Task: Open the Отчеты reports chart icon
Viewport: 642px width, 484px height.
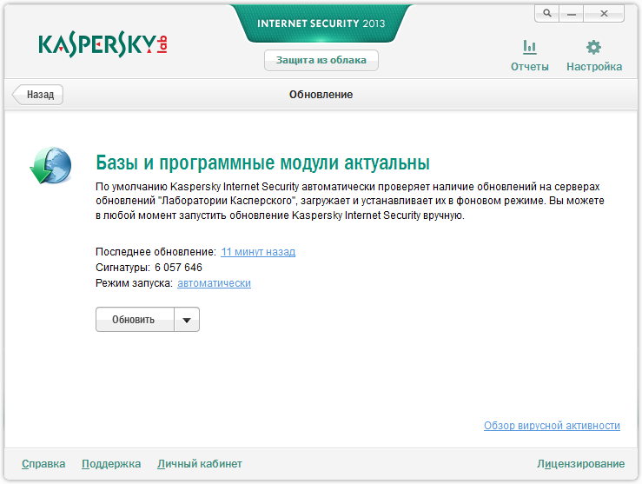Action: [x=529, y=47]
